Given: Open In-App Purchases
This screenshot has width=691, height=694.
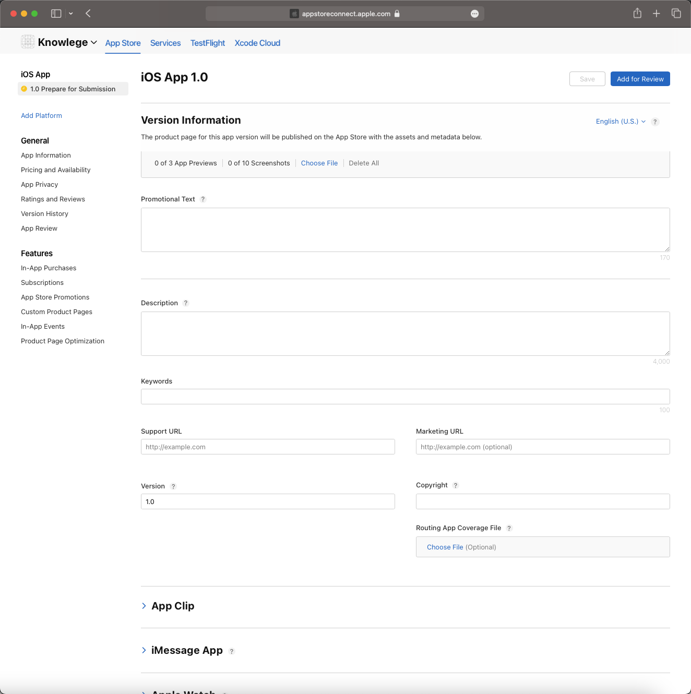Looking at the screenshot, I should coord(49,268).
